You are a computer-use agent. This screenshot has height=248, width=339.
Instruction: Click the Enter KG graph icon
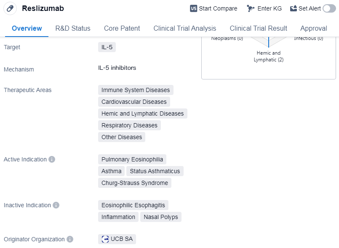(251, 8)
